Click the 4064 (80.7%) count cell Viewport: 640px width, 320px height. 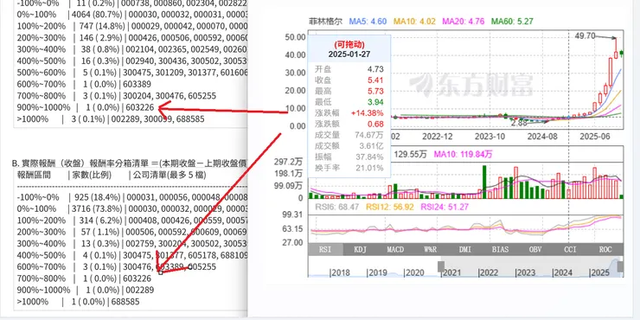click(97, 15)
